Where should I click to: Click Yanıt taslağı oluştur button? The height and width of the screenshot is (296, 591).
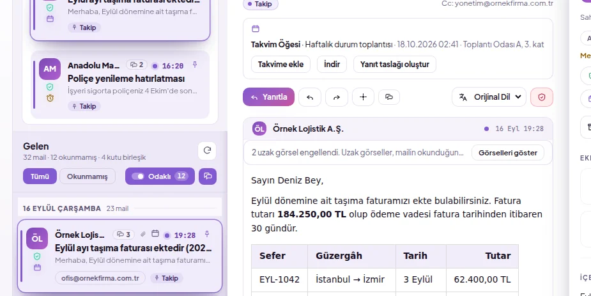tap(395, 64)
